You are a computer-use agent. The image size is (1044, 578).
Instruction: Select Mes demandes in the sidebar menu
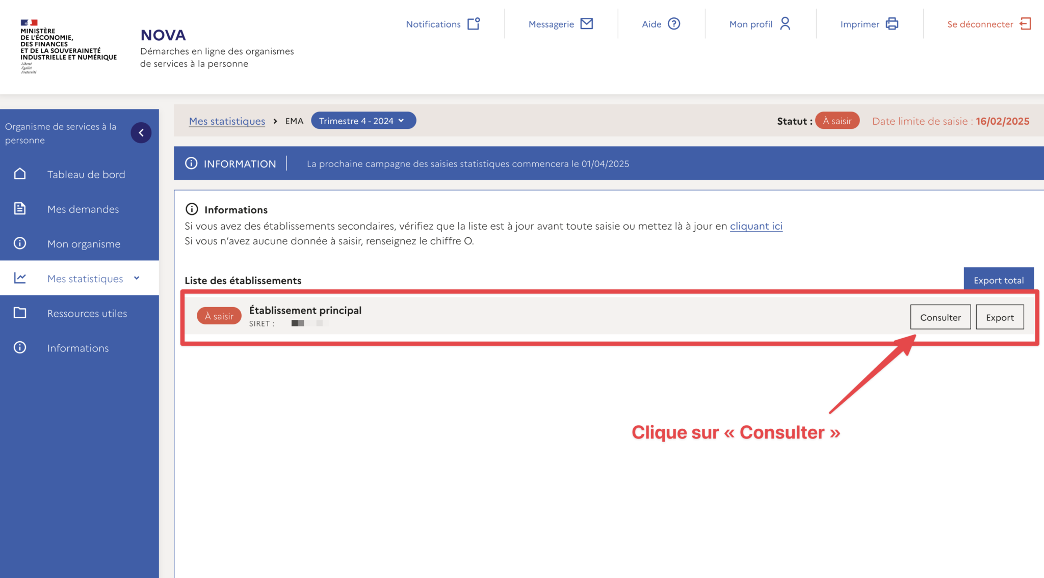click(x=83, y=208)
